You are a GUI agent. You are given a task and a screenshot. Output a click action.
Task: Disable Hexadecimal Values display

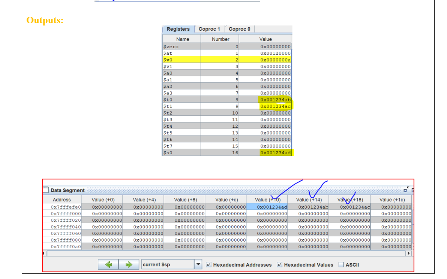[x=280, y=265]
